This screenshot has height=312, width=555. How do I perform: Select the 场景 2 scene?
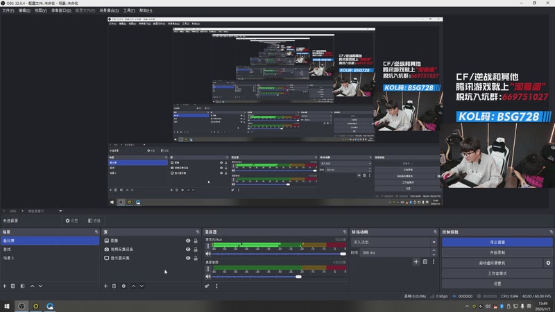point(50,258)
